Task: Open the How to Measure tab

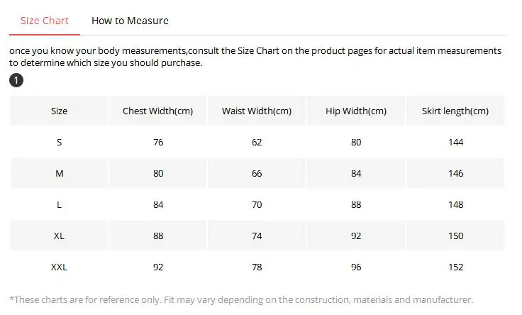Action: click(130, 21)
